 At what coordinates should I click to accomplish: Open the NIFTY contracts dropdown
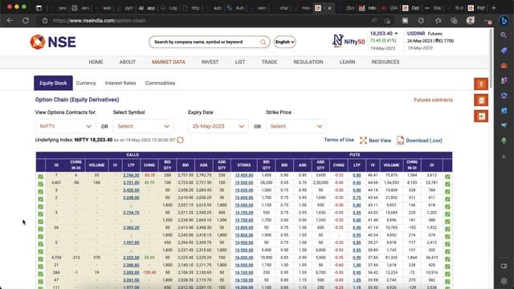point(66,126)
